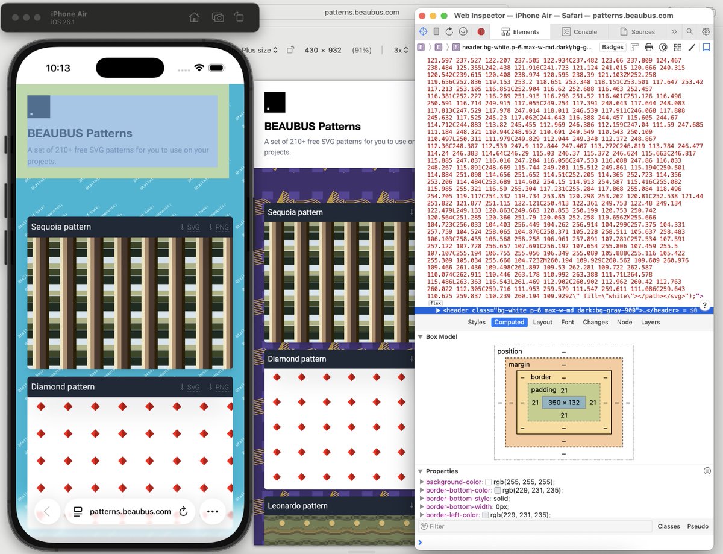Open Web Inspector settings gear

coord(706,31)
